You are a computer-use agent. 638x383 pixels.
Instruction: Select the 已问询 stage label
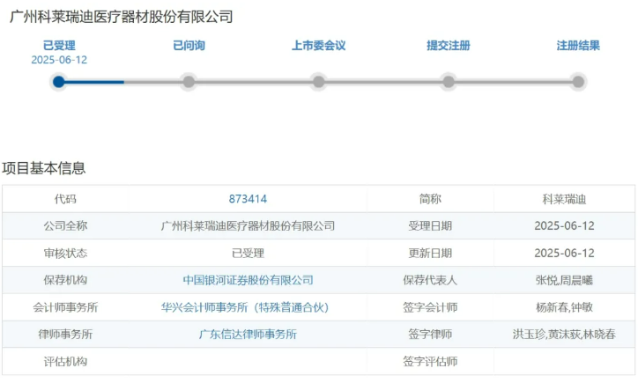coord(189,46)
